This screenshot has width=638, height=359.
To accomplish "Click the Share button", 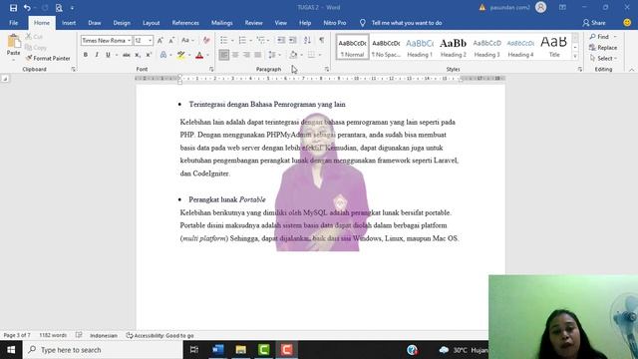I will coord(594,23).
